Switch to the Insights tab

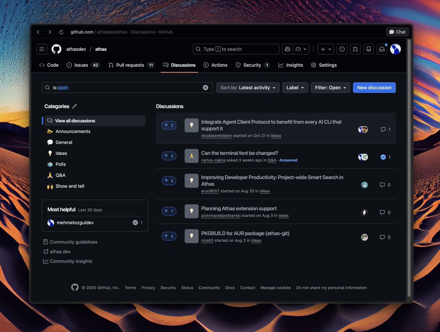291,65
